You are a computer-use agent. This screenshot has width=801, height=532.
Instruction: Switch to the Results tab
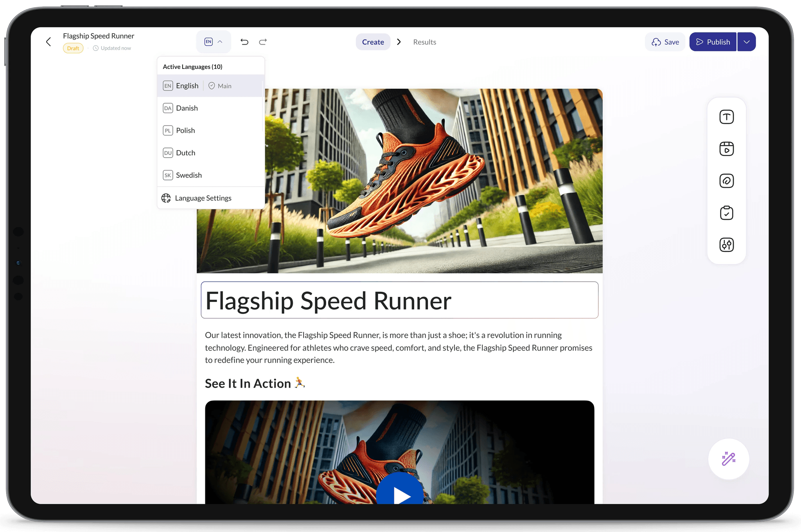[424, 42]
